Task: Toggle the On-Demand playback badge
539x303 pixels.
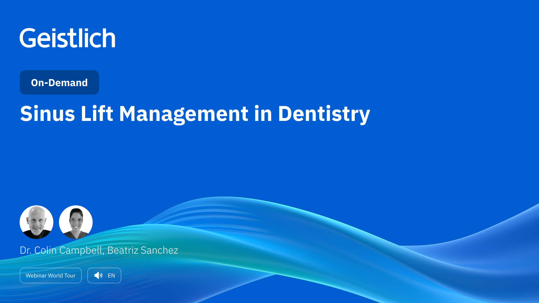Action: coord(59,82)
